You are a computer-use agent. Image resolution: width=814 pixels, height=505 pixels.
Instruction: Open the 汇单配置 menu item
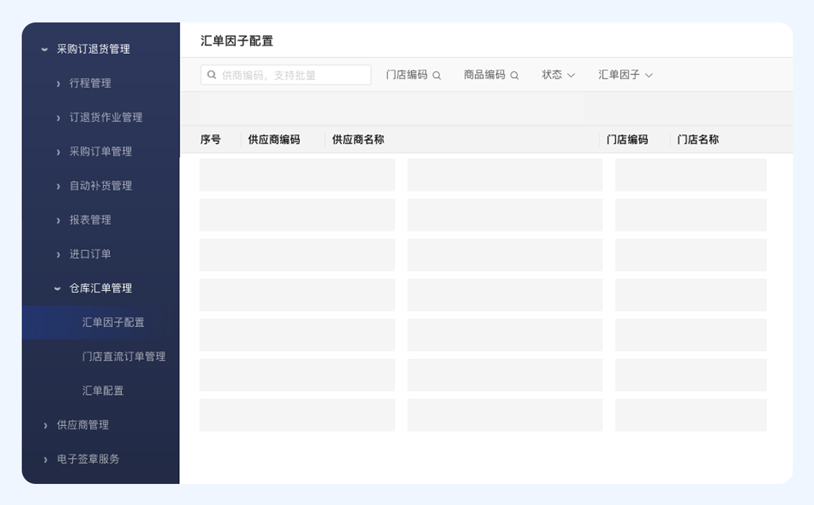(x=102, y=391)
